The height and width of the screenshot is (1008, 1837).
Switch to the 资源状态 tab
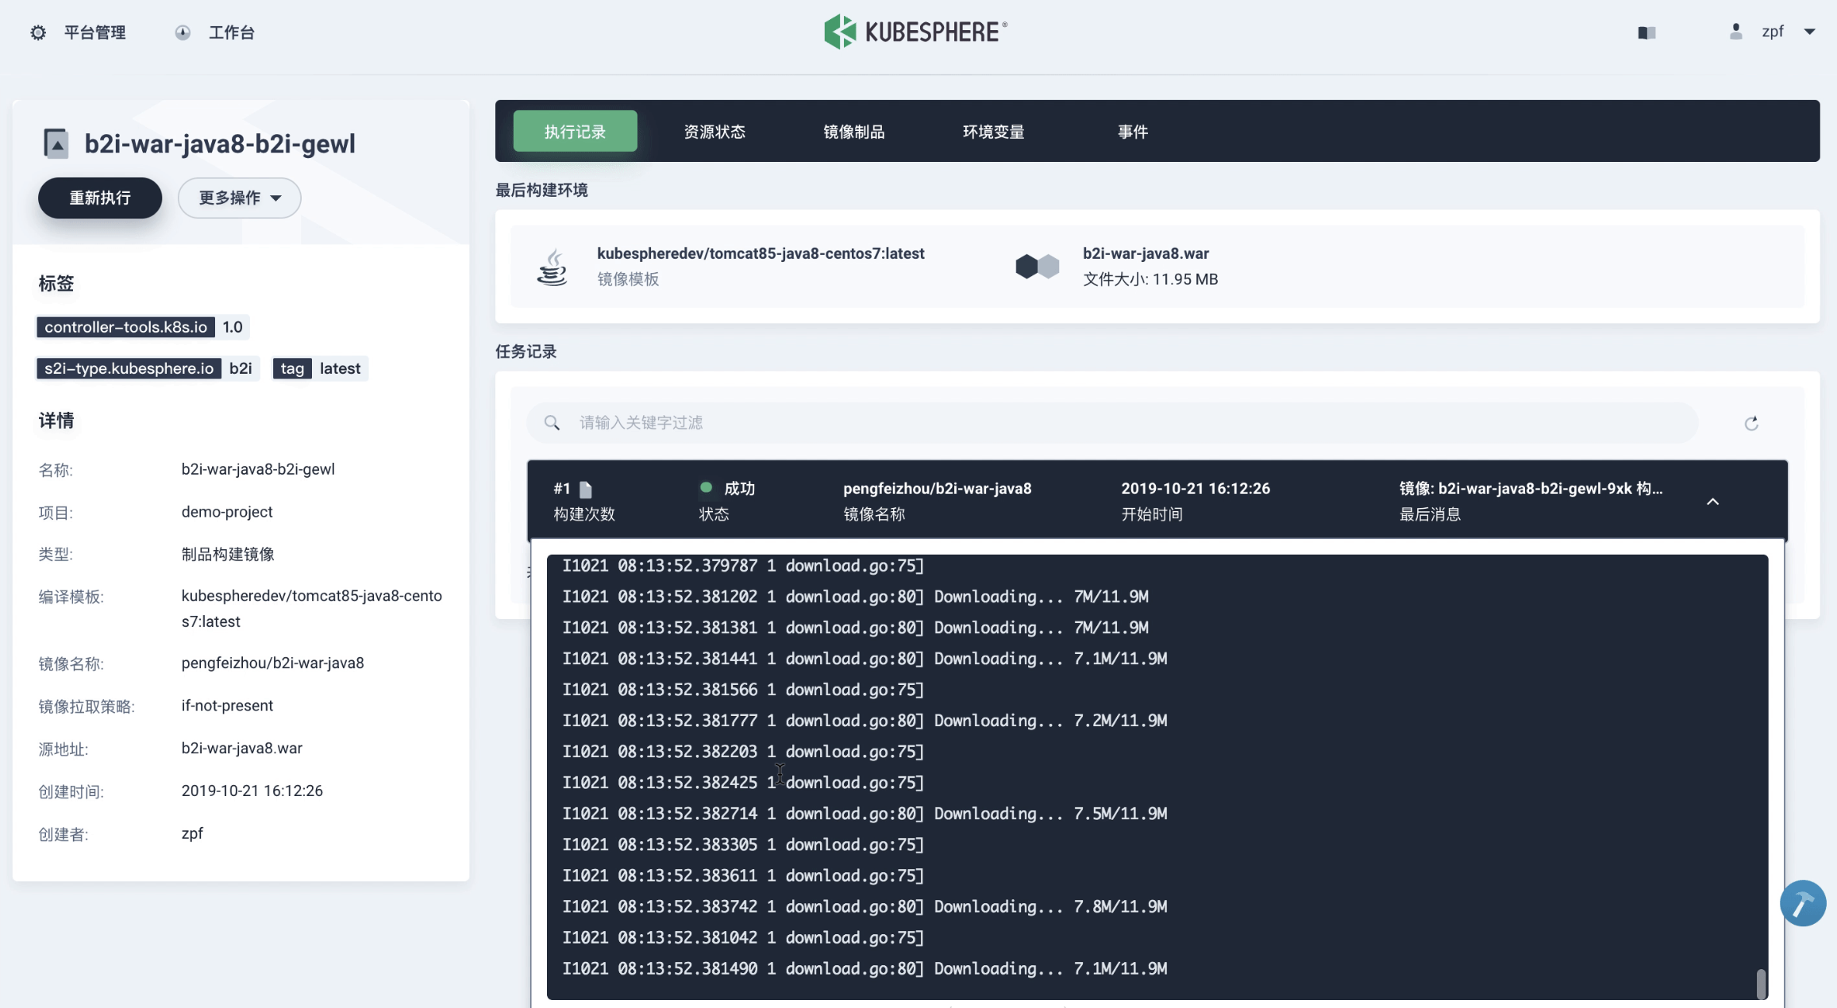coord(714,132)
